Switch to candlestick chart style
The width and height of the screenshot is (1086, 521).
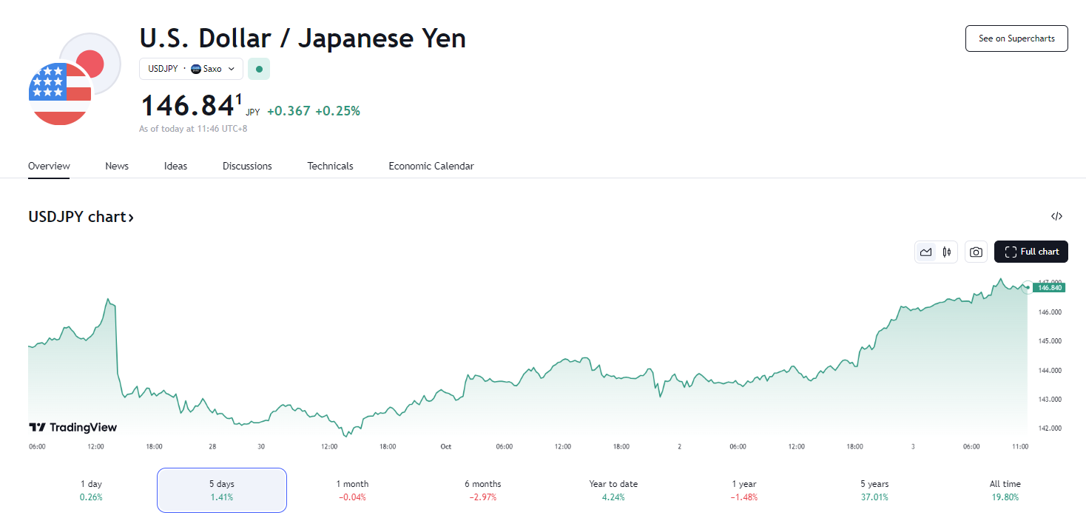[x=945, y=252]
